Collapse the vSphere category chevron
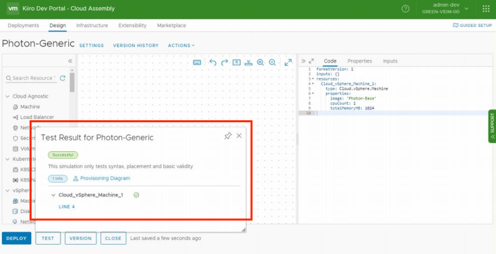496x254 pixels. [7, 190]
